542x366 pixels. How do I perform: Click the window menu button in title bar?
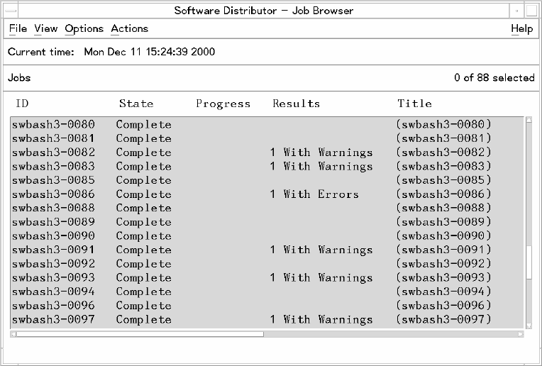click(9, 10)
